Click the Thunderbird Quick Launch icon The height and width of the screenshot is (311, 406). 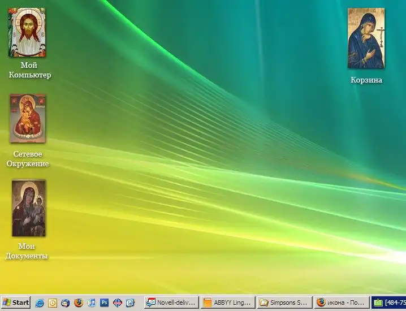coord(66,303)
